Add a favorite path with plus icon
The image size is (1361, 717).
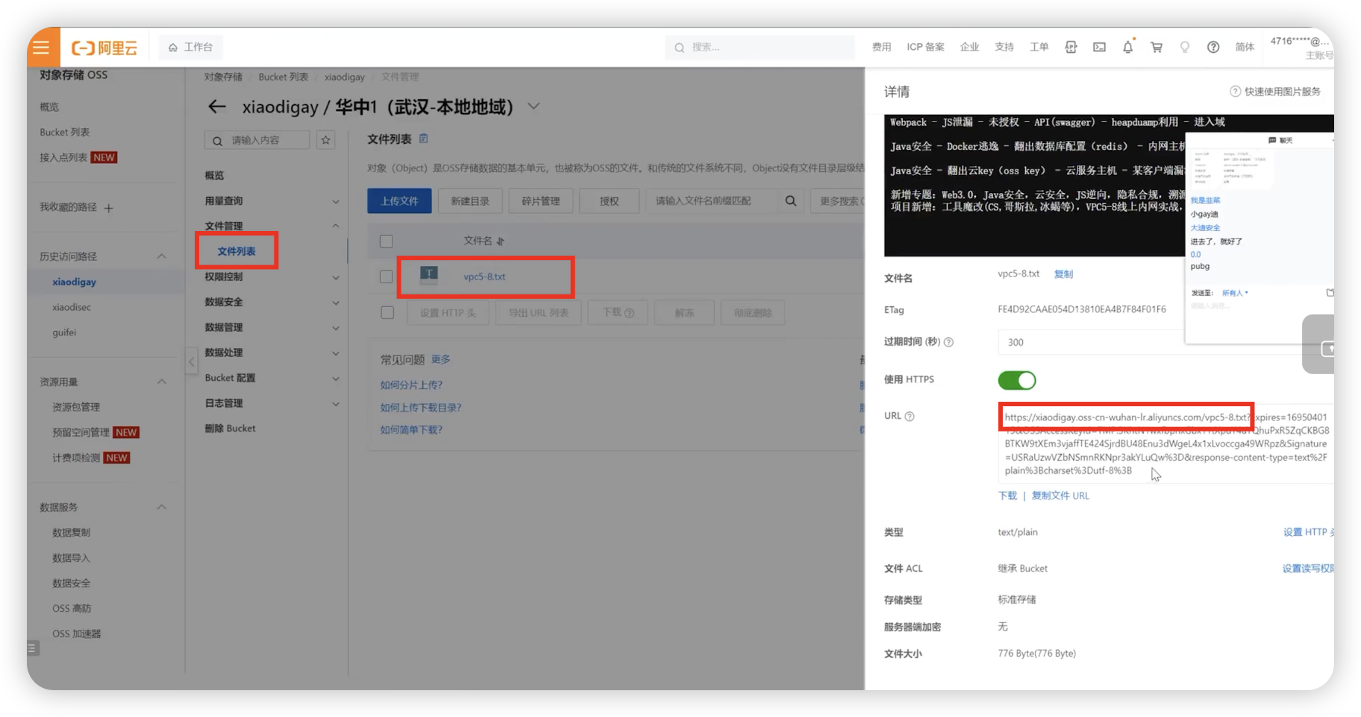click(109, 208)
